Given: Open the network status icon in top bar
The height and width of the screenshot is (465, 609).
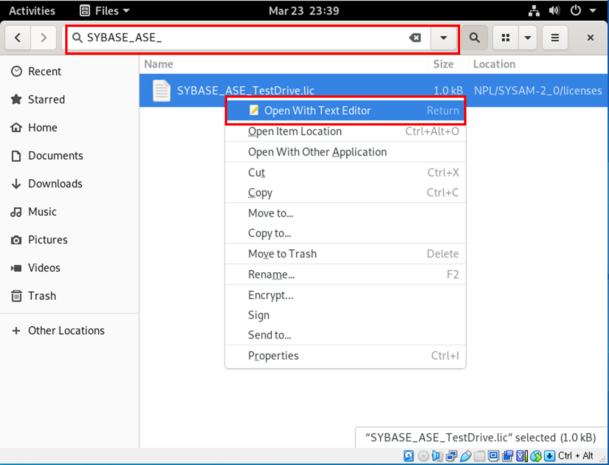Looking at the screenshot, I should [534, 10].
